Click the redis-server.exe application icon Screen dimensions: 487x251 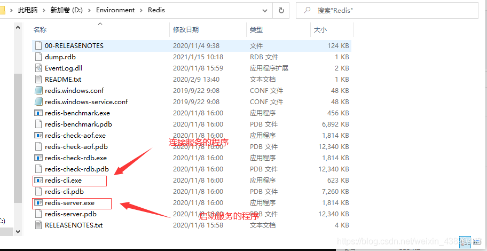click(38, 203)
